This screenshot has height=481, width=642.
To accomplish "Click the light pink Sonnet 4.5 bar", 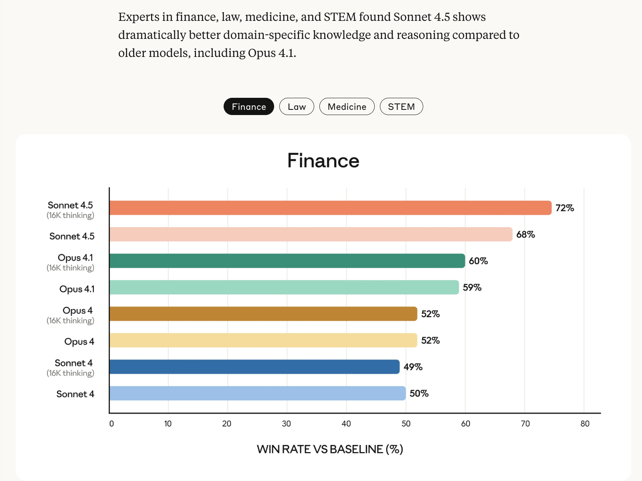I will 311,234.
